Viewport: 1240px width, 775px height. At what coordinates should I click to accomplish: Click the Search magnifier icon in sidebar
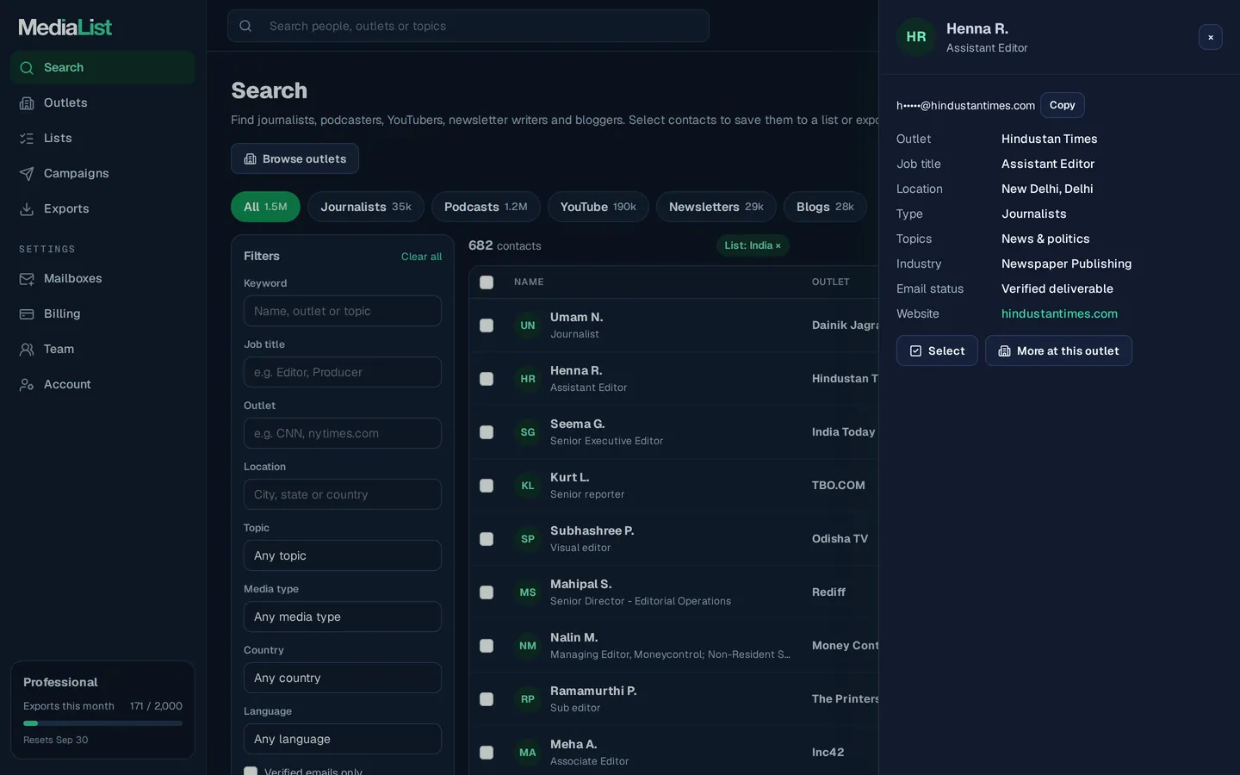coord(27,68)
